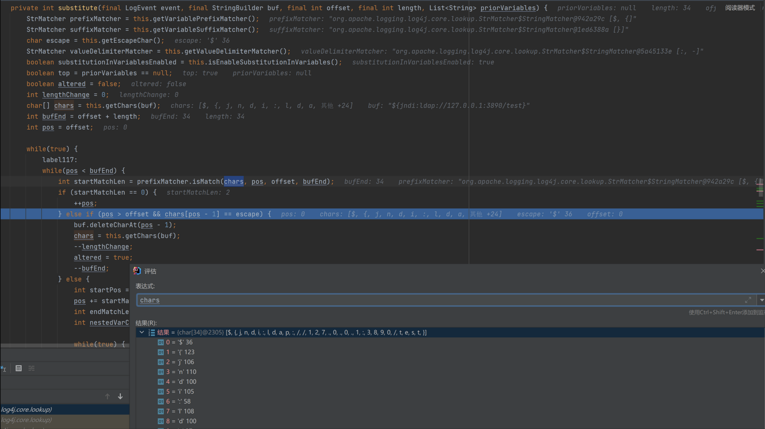
Task: Click the Evaluate Expression calculator icon
Action: pyautogui.click(x=19, y=368)
